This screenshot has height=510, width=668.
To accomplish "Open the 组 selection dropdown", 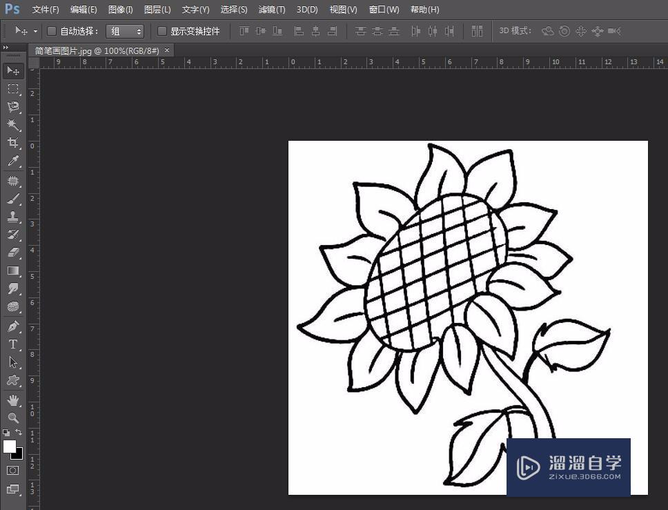I will click(125, 31).
